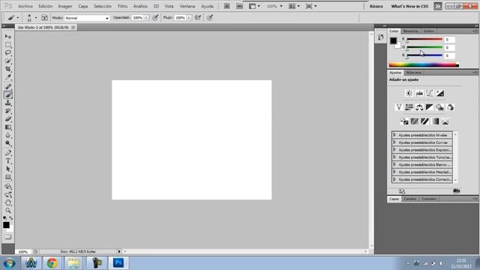Select the Path Selection tool
Screen dimensions: 480x270
point(8,169)
